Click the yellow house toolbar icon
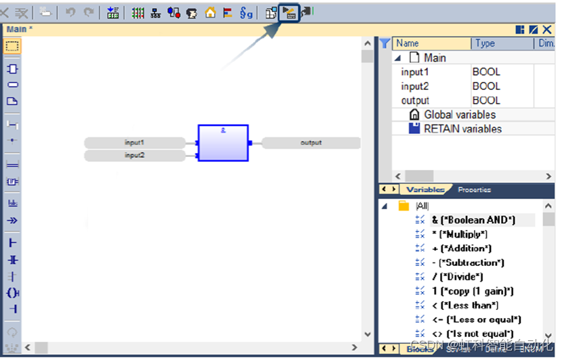 point(210,13)
